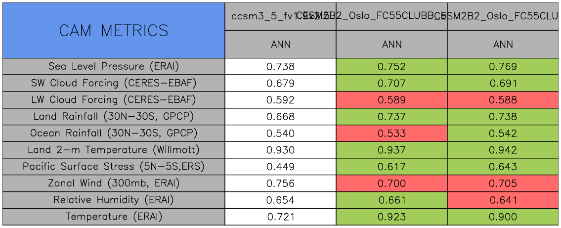Click the red 0.641 Relative Humidity cell

pyautogui.click(x=503, y=200)
